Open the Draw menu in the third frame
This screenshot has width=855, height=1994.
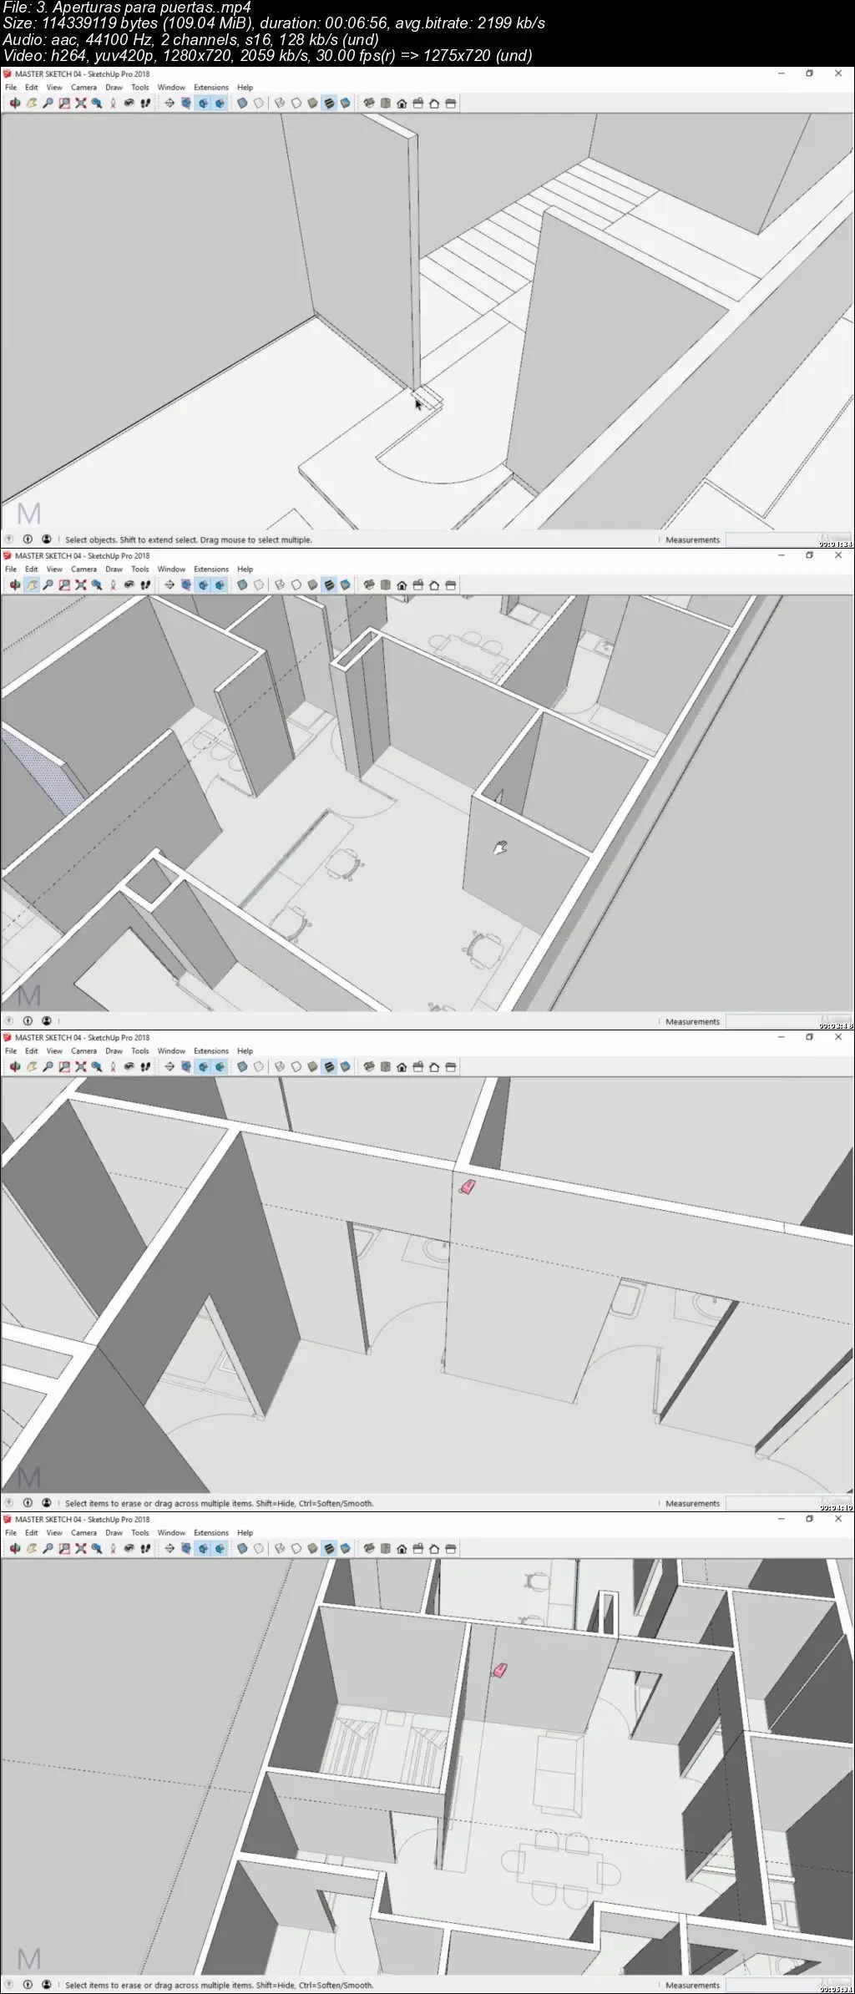[114, 1050]
